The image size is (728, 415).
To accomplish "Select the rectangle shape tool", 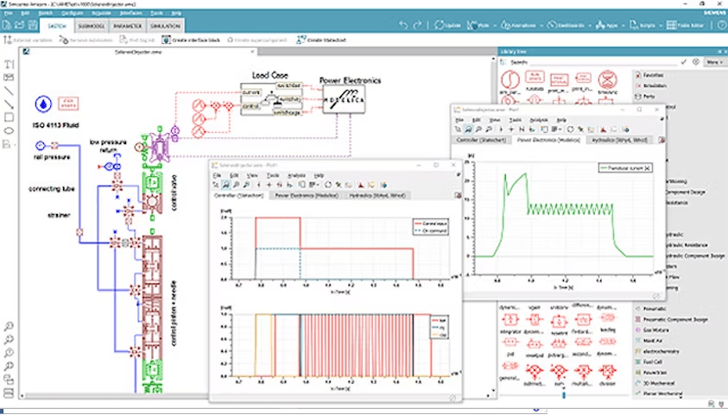I will point(9,116).
